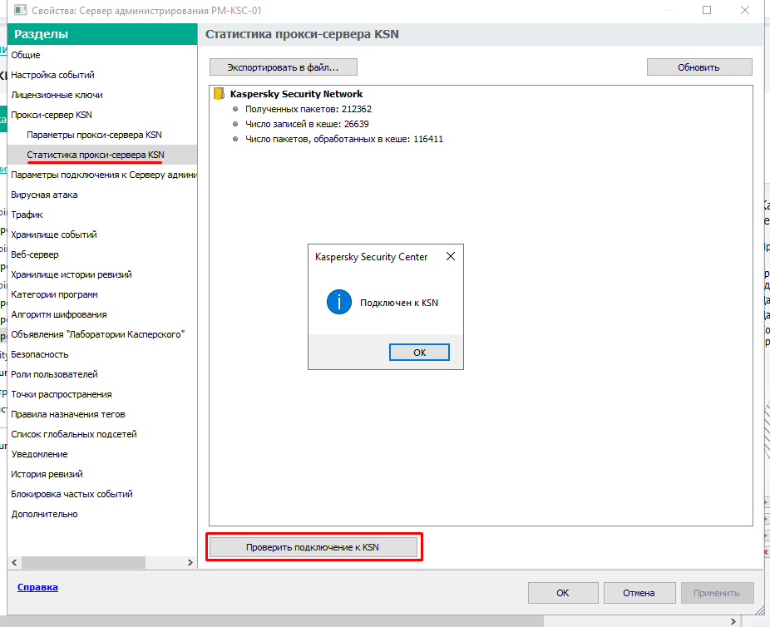
Task: Click the sections list scroll-right arrow
Action: pyautogui.click(x=190, y=562)
